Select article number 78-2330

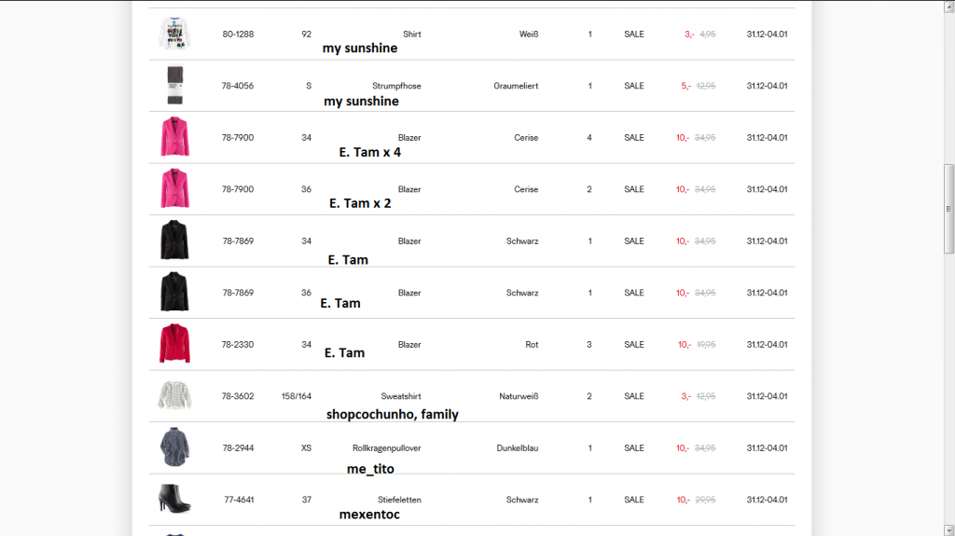238,345
